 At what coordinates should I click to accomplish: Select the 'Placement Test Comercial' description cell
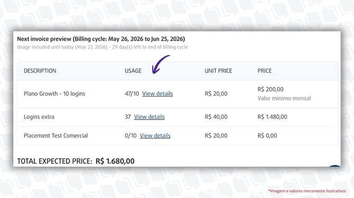click(x=56, y=135)
